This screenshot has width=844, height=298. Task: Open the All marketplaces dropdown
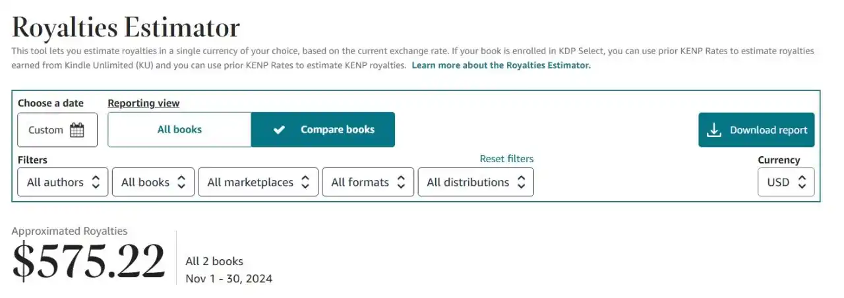[258, 182]
